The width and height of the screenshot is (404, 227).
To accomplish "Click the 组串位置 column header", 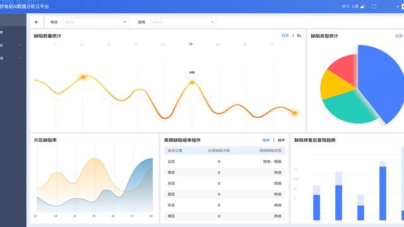I will pos(175,151).
